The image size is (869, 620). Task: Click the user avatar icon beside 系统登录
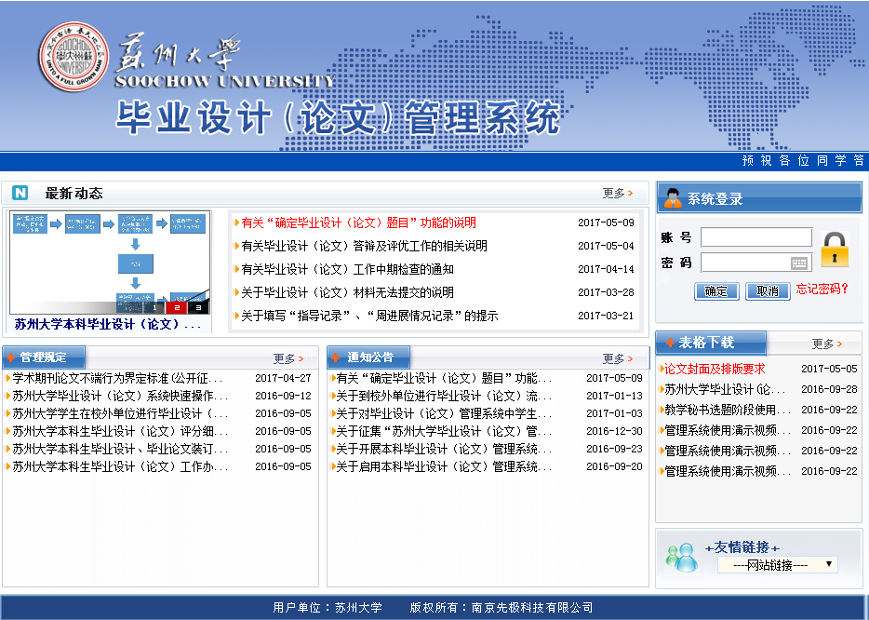click(x=672, y=198)
